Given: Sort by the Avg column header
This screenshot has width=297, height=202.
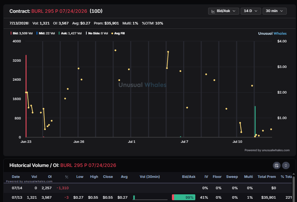Looking at the screenshot, I should coord(124,177).
